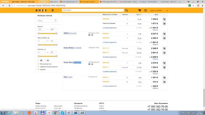Open Internet Explorer from the taskbar
The height and width of the screenshot is (115, 205).
click(x=9, y=113)
